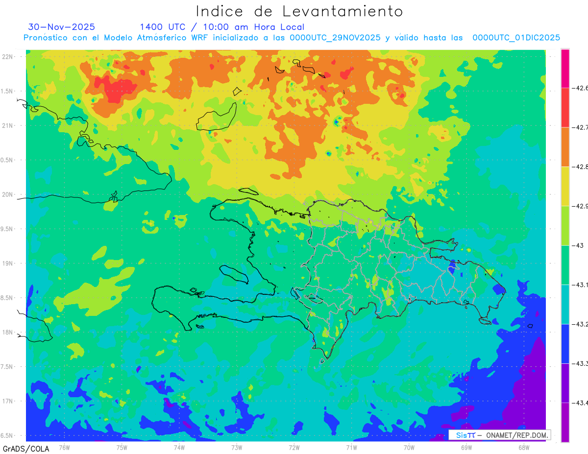Pick the cyan swatch between -43.1 and -43.2
The width and height of the screenshot is (588, 454).
[565, 304]
